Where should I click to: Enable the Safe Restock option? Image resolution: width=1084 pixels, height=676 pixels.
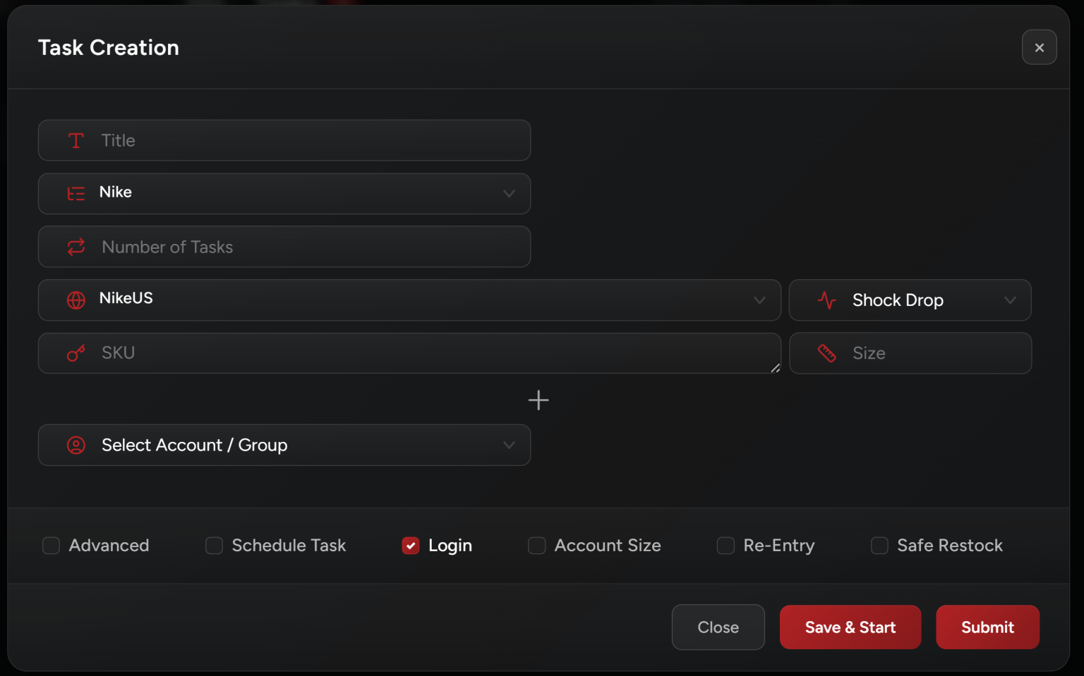[879, 546]
